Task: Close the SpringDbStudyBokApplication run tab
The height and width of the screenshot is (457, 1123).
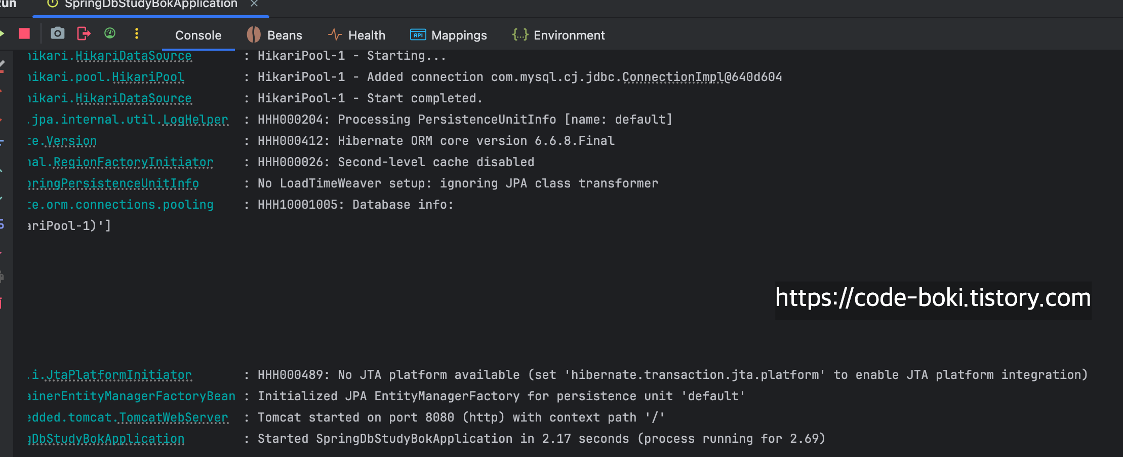Action: click(x=254, y=4)
